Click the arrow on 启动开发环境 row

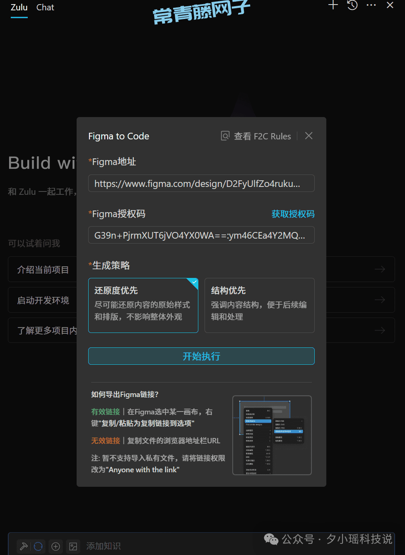(380, 300)
